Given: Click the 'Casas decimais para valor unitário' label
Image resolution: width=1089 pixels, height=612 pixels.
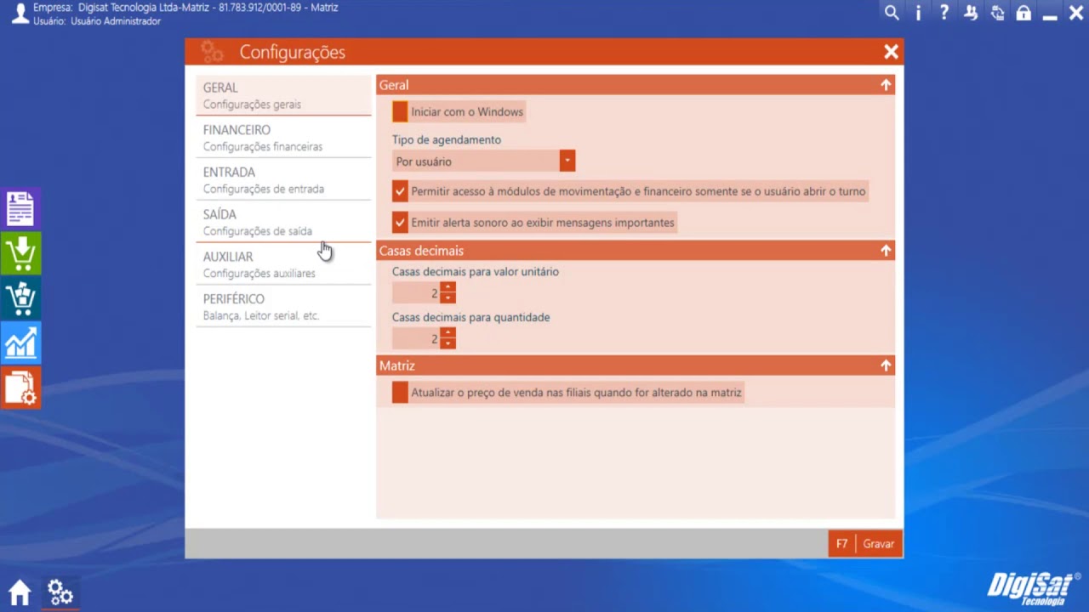Looking at the screenshot, I should point(476,272).
